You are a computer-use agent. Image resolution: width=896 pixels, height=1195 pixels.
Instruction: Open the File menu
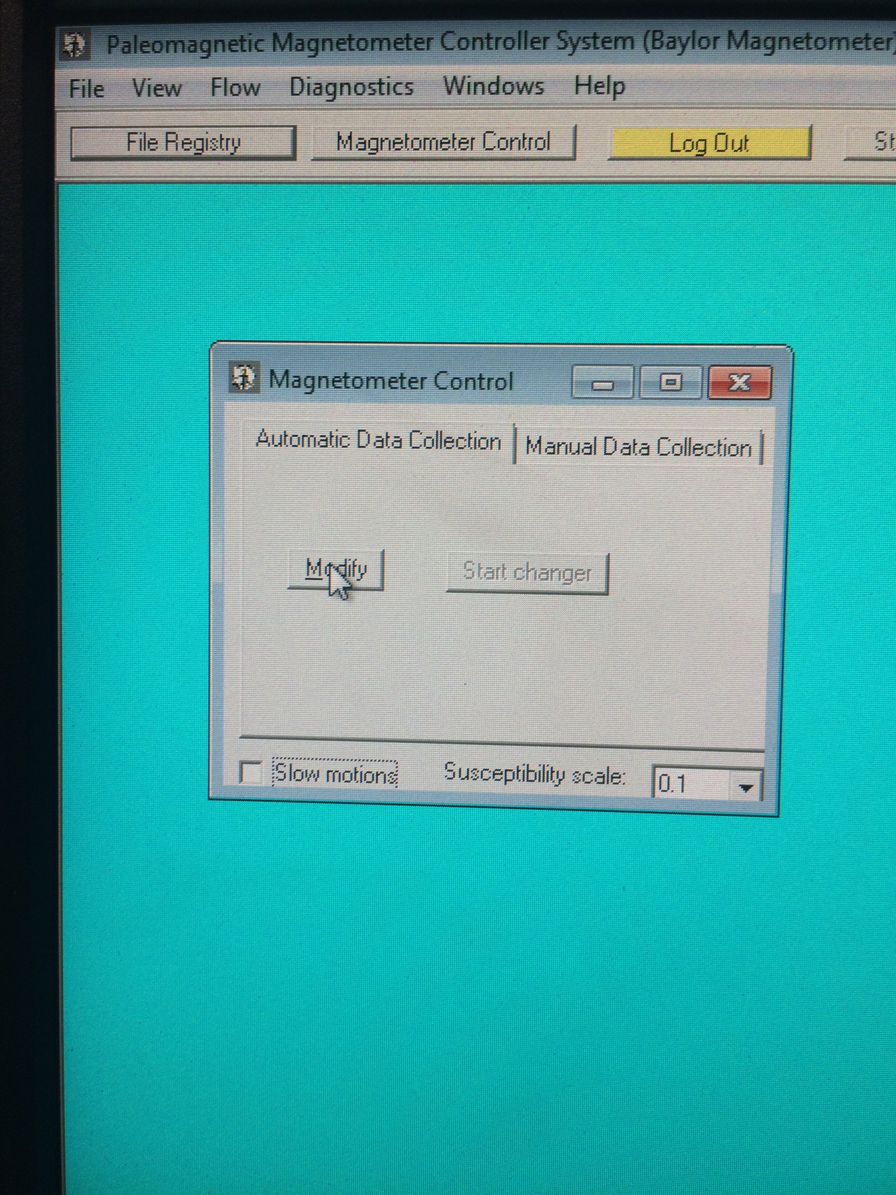click(86, 89)
